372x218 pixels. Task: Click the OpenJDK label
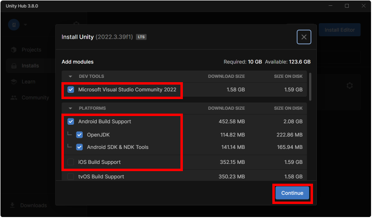tap(98, 135)
